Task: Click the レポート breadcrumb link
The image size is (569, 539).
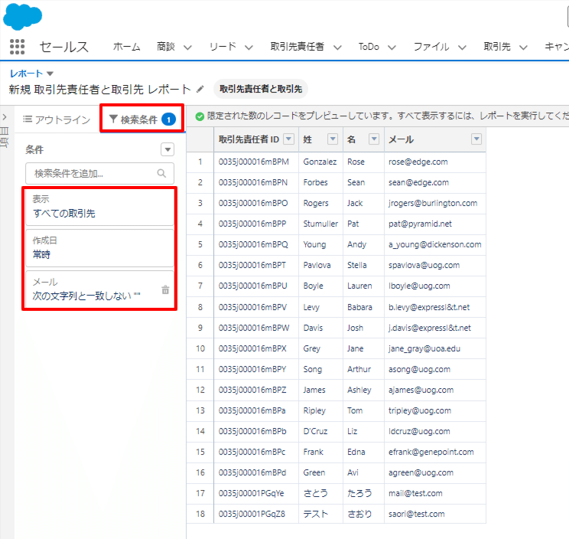Action: click(26, 73)
